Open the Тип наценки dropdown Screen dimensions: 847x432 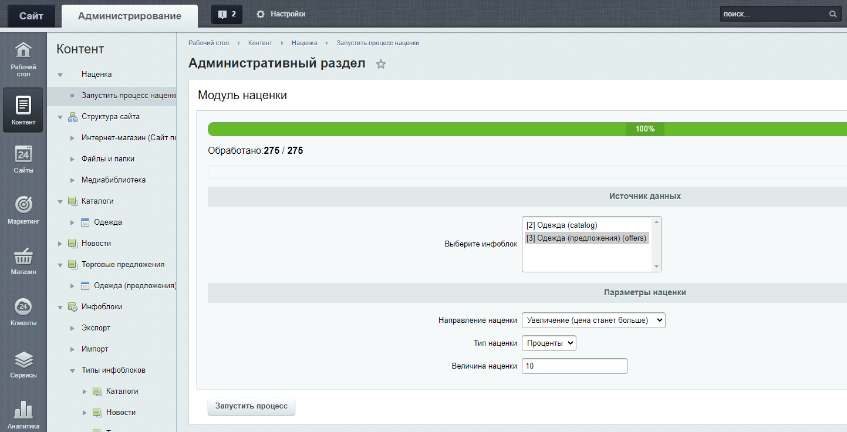pos(549,343)
